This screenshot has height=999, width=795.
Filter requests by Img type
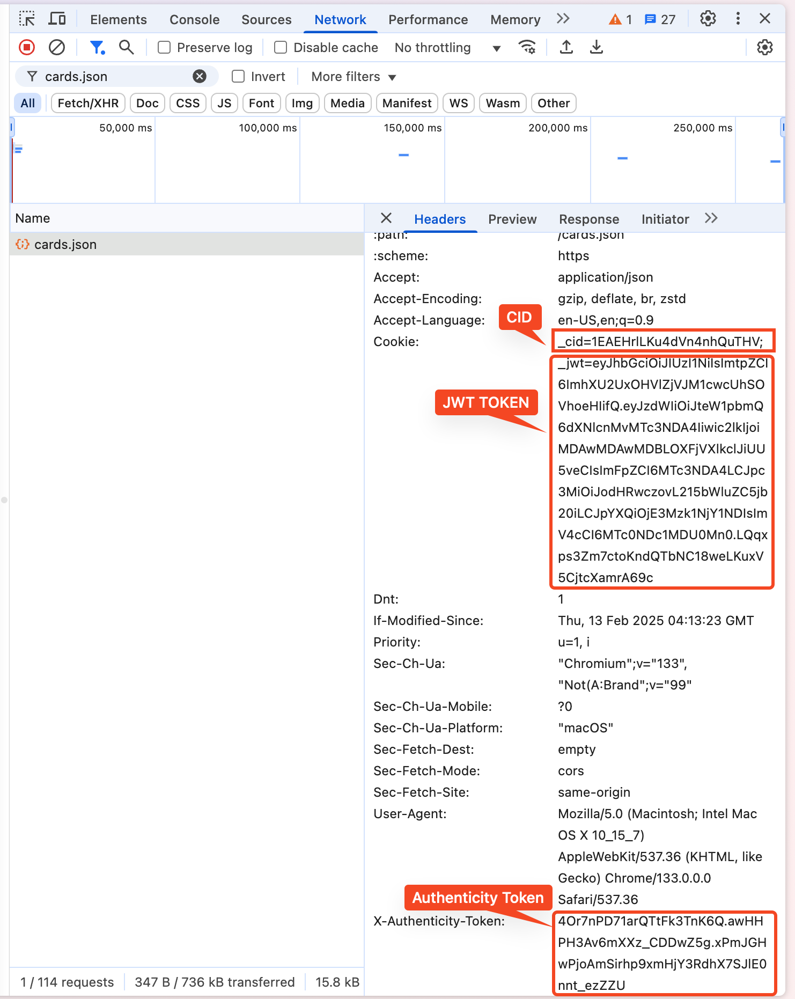(x=302, y=103)
